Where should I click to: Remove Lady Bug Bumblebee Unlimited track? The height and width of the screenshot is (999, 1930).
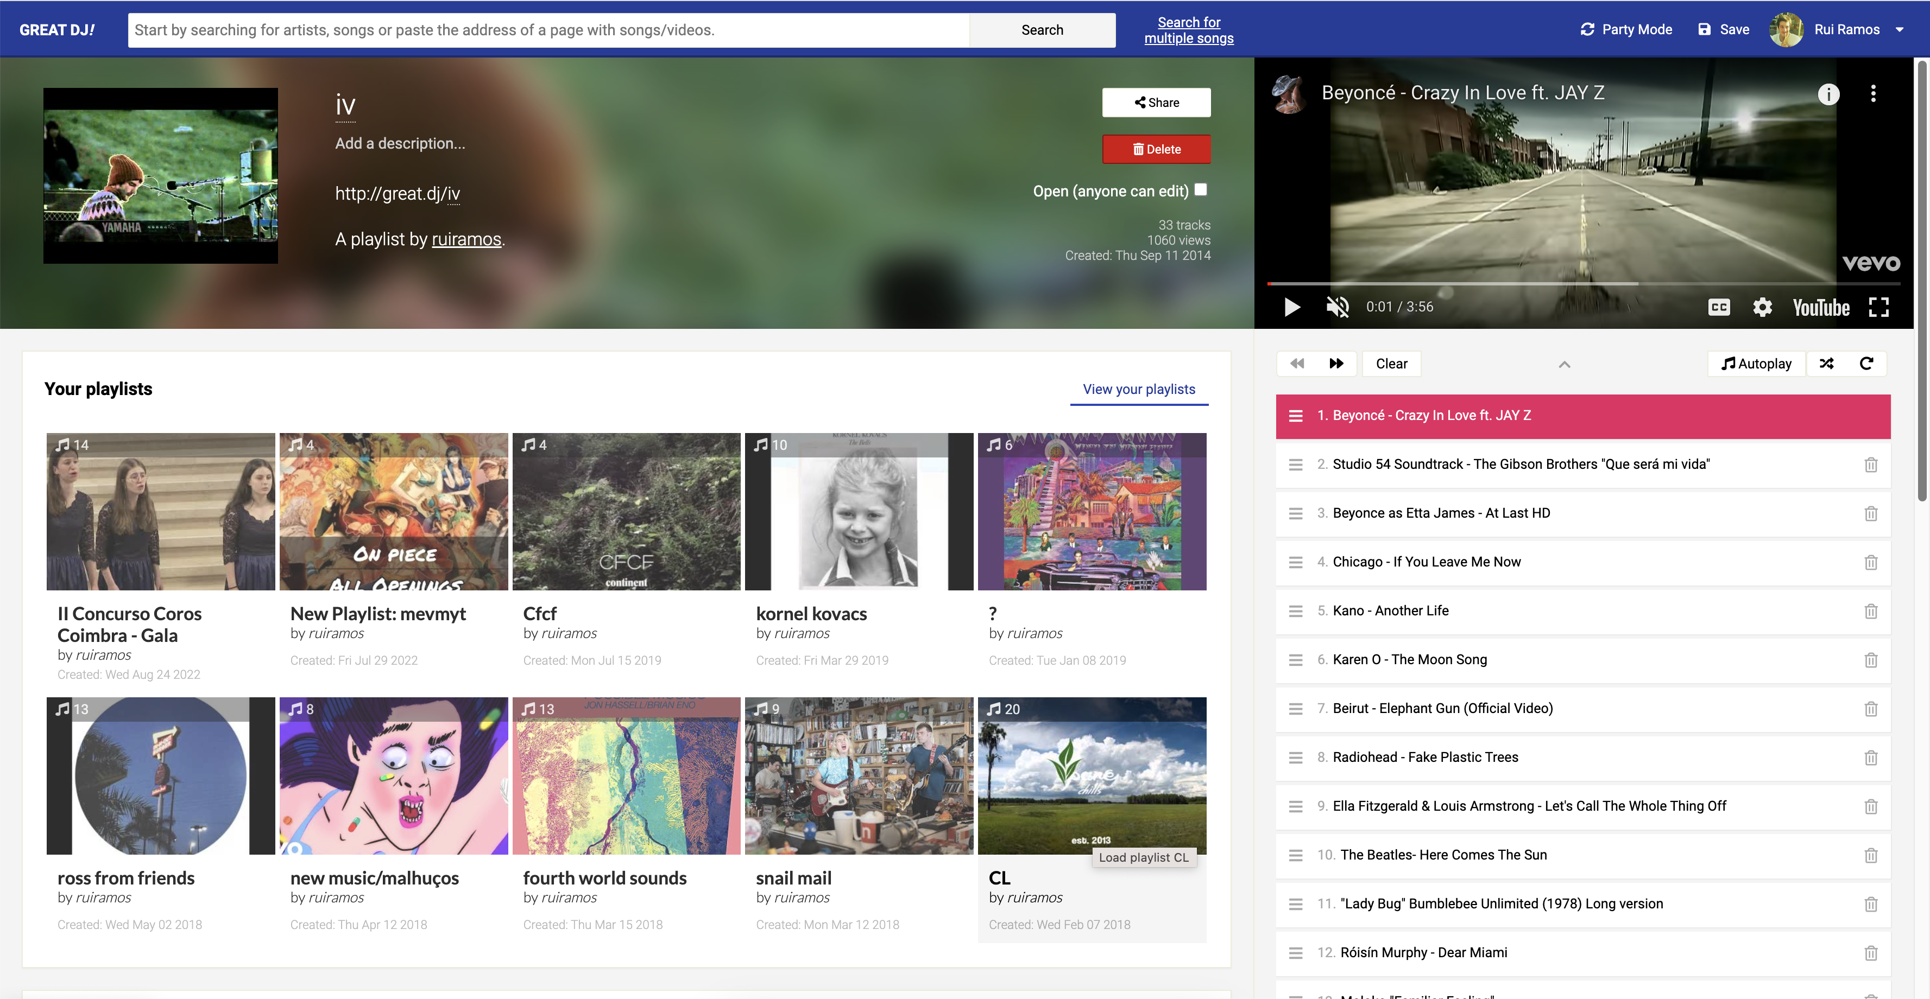pos(1871,904)
